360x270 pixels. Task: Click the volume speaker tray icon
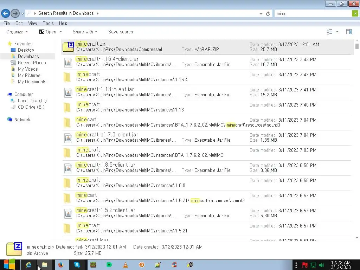tap(321, 265)
